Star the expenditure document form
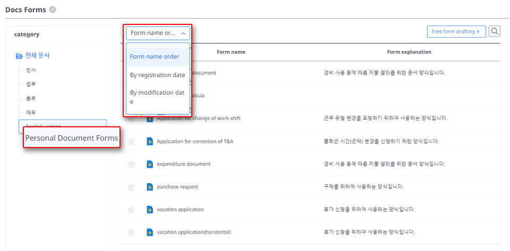Screen dimensions: 510x251 131,164
